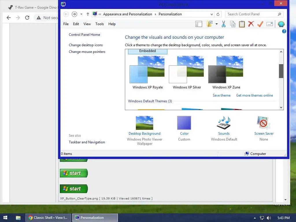The image size is (296, 222).
Task: Click the Personalization taskbar button
Action: [95, 218]
